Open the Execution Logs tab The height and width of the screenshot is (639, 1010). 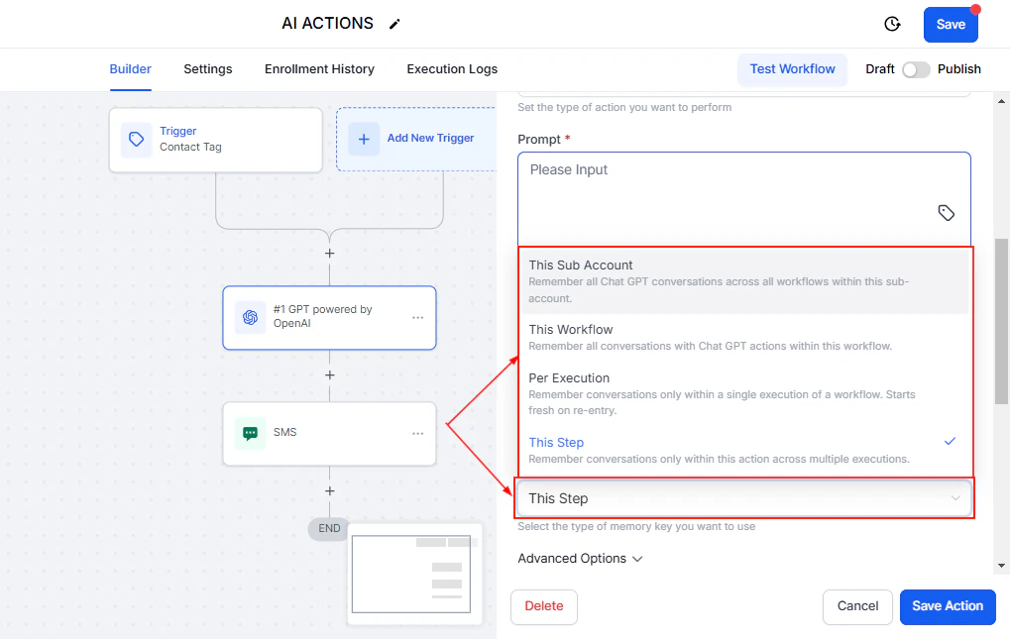pyautogui.click(x=452, y=69)
